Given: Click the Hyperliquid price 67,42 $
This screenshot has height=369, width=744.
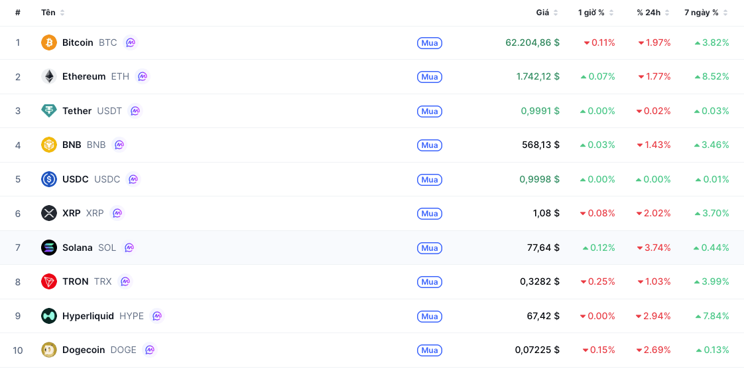Looking at the screenshot, I should (543, 316).
